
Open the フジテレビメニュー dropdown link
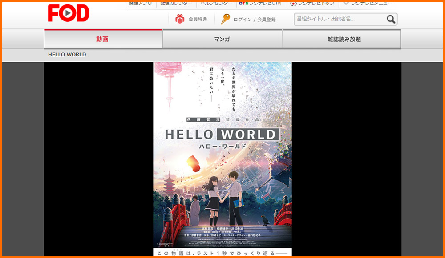coord(368,4)
